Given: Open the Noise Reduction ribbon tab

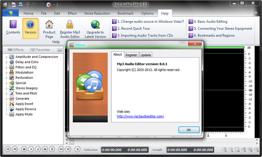Looking at the screenshot, I should [97, 14].
